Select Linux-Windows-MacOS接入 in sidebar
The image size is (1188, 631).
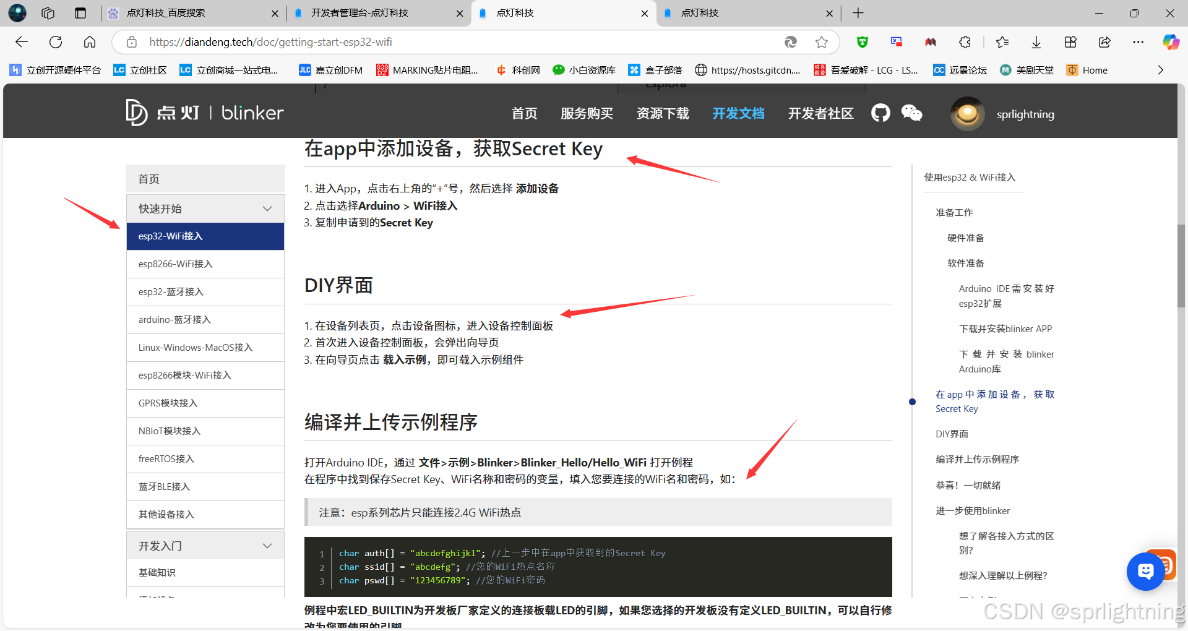205,348
